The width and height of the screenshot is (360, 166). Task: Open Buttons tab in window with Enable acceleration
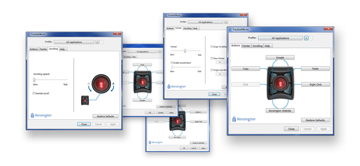[170, 29]
